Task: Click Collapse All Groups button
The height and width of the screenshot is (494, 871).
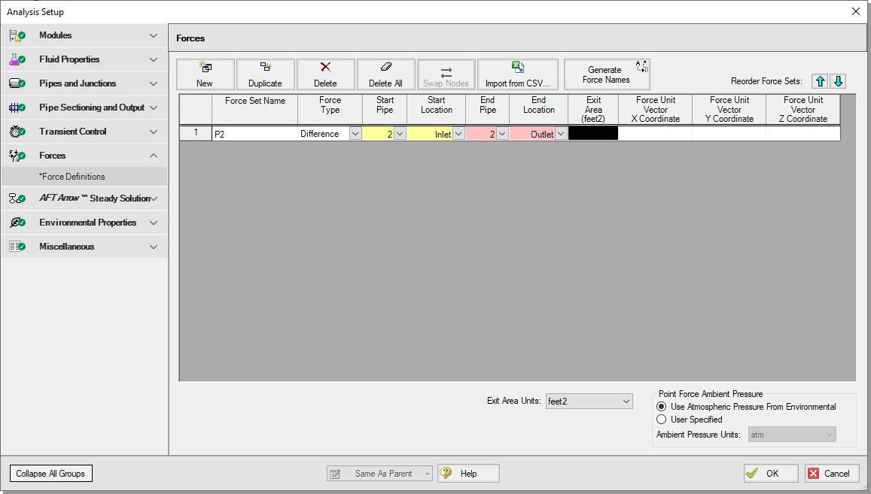Action: point(50,474)
